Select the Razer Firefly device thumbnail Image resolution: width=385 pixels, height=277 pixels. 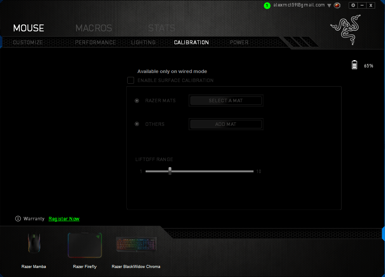[x=85, y=245]
